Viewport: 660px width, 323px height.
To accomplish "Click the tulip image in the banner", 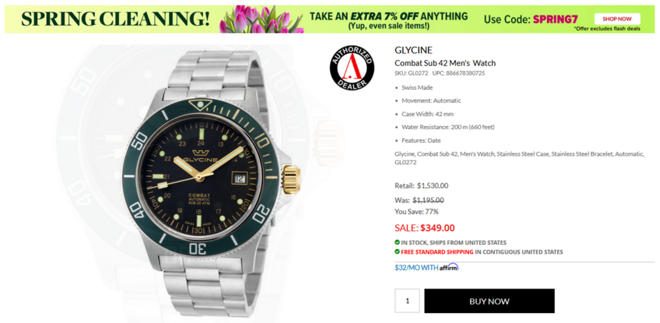I will point(261,19).
